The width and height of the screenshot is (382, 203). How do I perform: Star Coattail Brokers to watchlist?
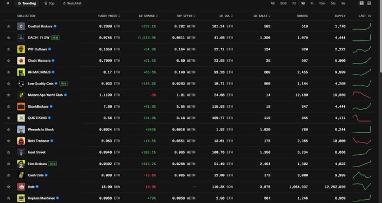(8, 26)
